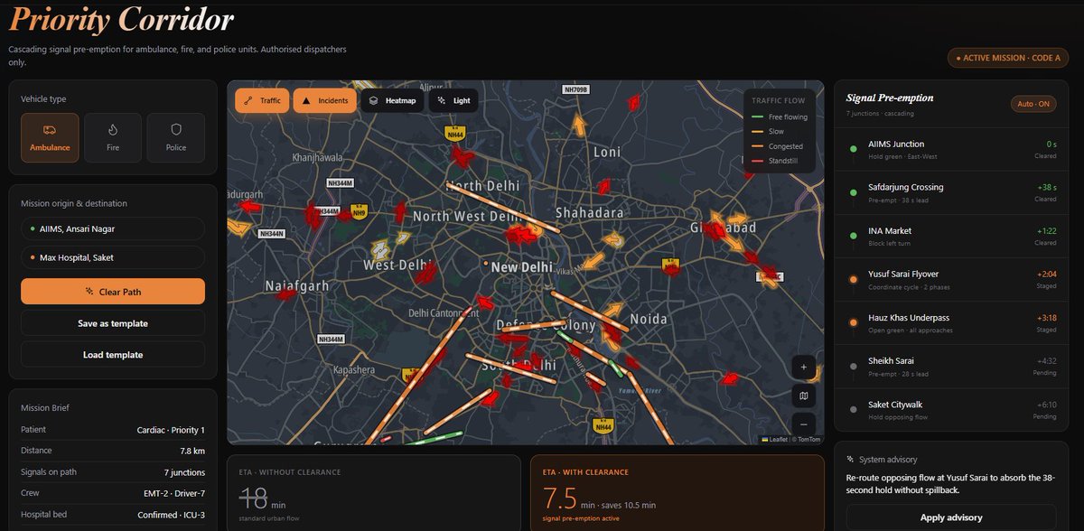Click the Clear Path button
The height and width of the screenshot is (531, 1084).
pos(113,292)
